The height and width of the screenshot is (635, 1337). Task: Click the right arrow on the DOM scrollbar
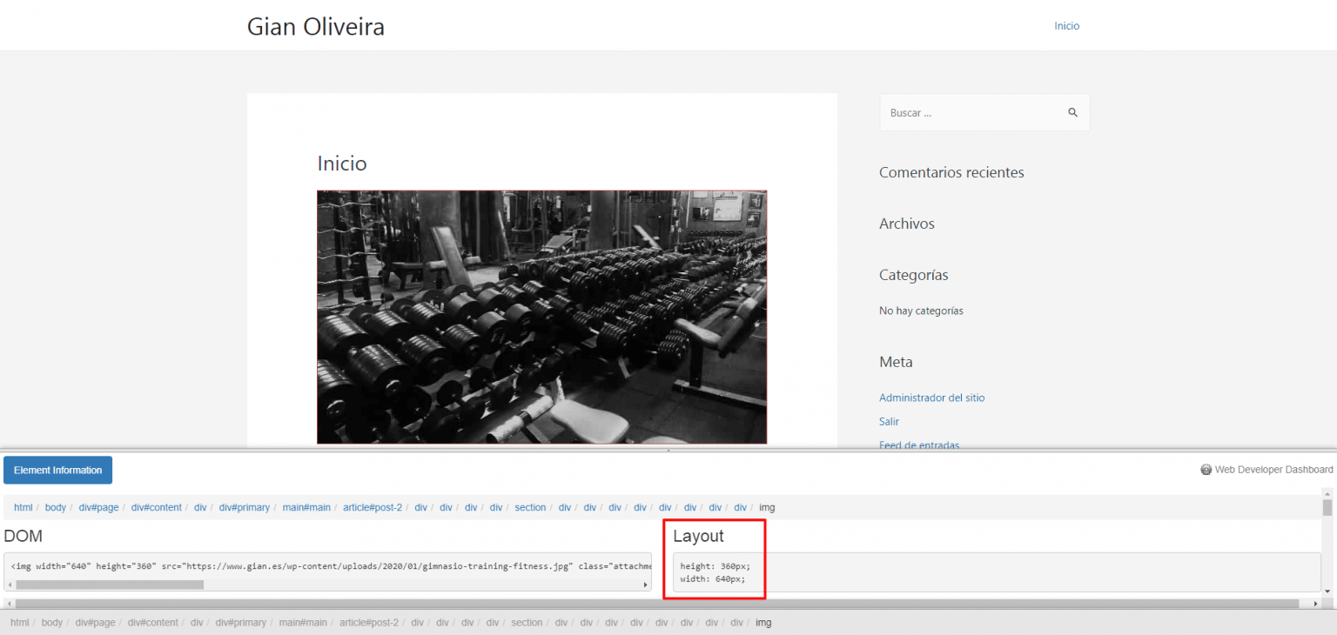[x=645, y=585]
